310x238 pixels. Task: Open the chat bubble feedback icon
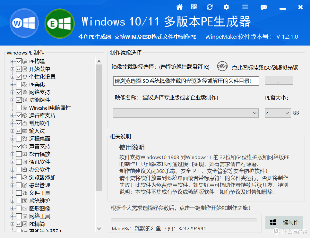pyautogui.click(x=264, y=7)
